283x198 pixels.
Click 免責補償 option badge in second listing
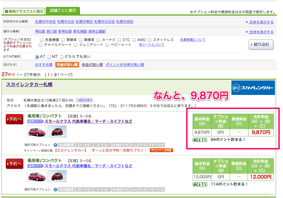pos(66,189)
